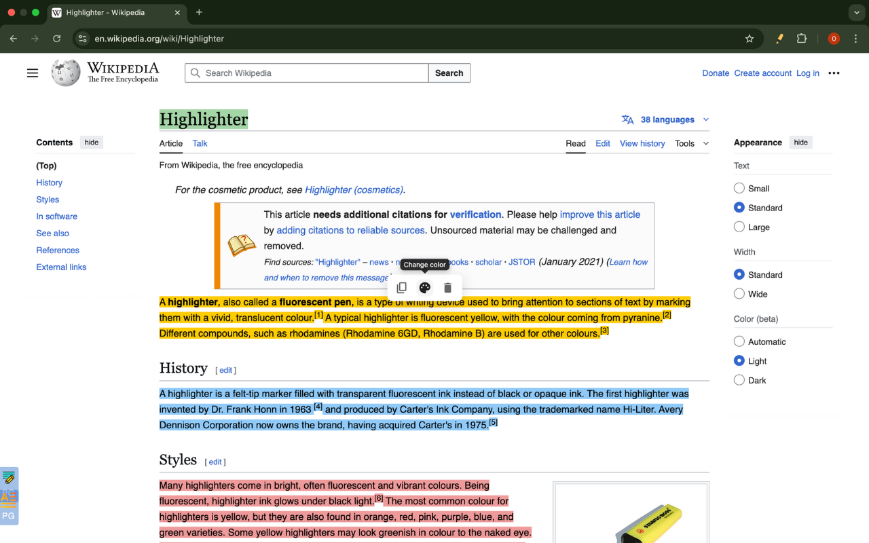This screenshot has width=869, height=543.
Task: Switch to the Talk tab
Action: coord(200,143)
